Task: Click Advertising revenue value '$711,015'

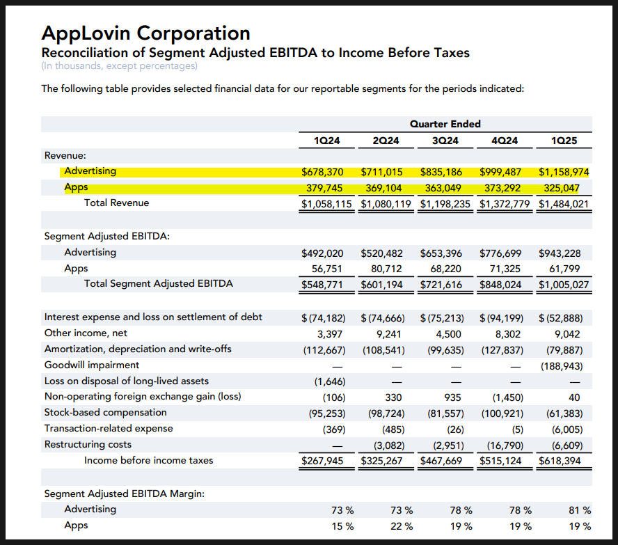Action: [381, 172]
